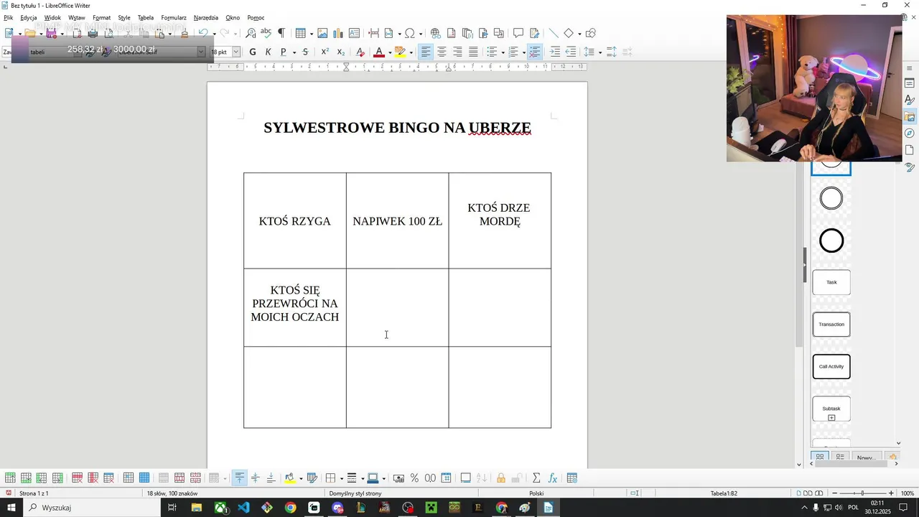This screenshot has height=517, width=919.
Task: Click the Call Activity shape in gallery
Action: [x=831, y=366]
